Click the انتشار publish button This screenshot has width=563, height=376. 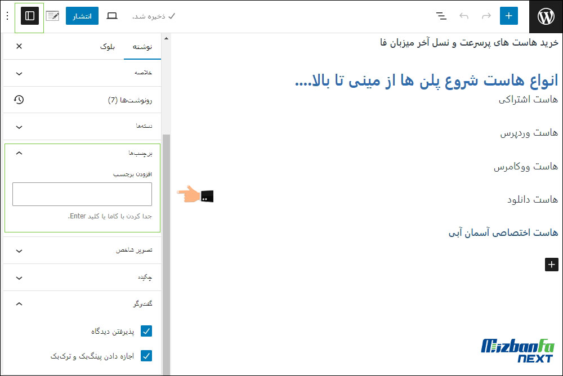[x=82, y=16]
